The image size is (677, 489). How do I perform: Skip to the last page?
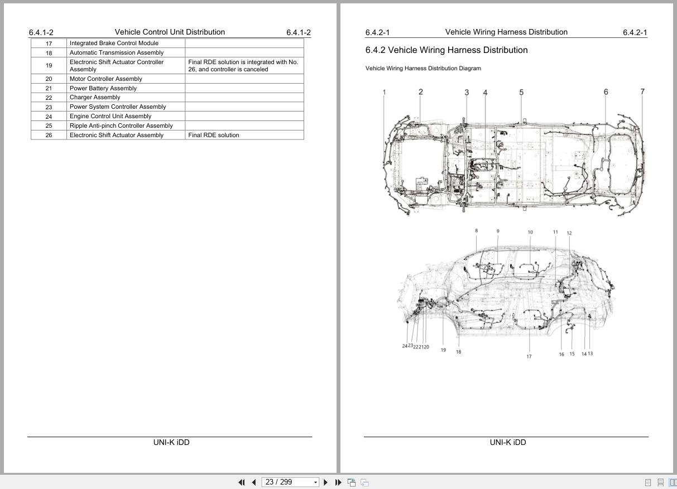click(x=338, y=482)
